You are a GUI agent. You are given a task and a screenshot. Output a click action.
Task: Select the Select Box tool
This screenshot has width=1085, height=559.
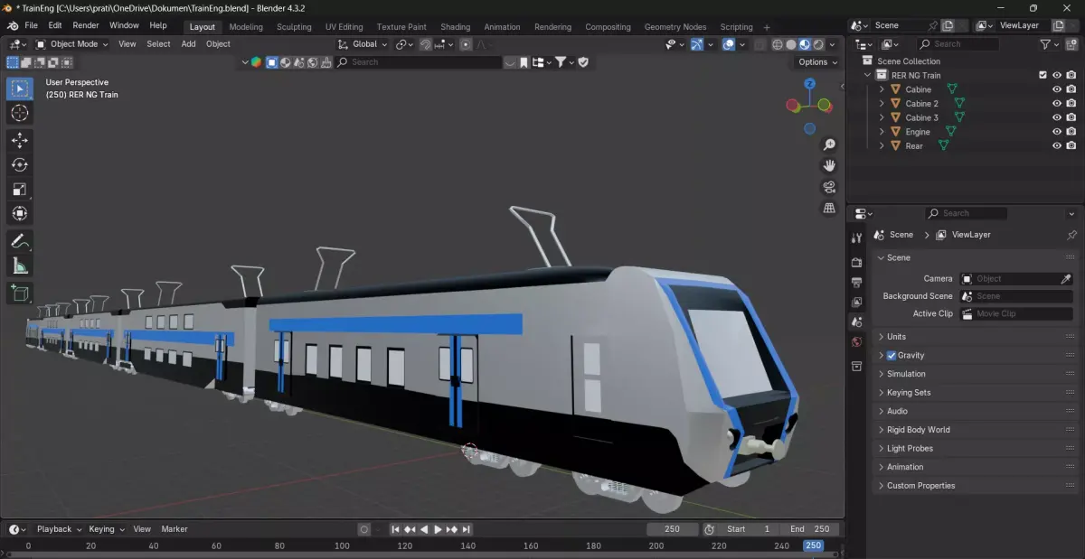[x=20, y=89]
